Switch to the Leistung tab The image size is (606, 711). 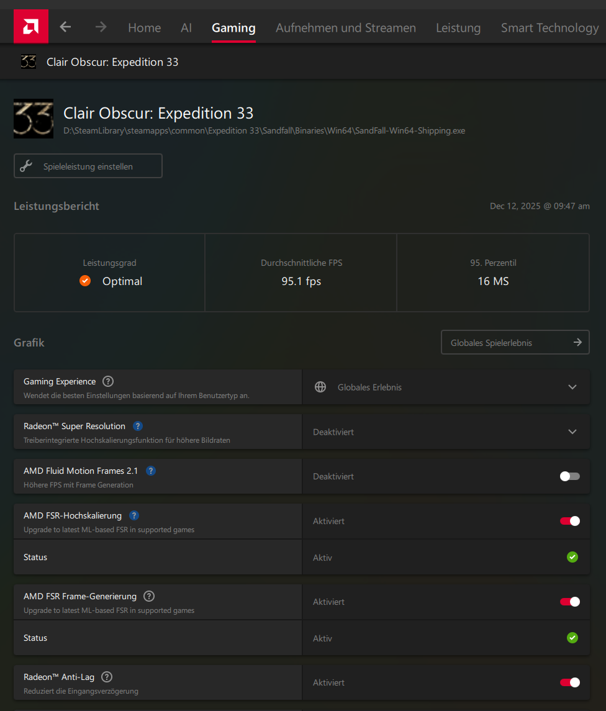tap(458, 28)
